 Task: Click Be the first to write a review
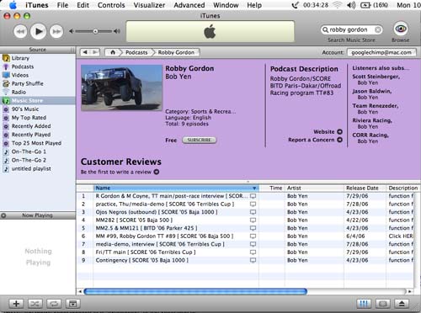pos(120,172)
